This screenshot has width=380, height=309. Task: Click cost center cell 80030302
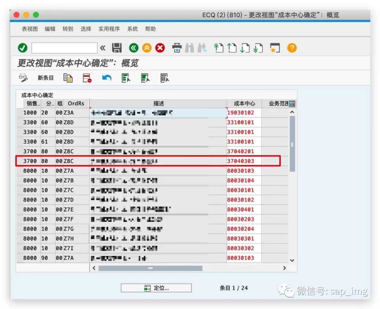(x=244, y=248)
